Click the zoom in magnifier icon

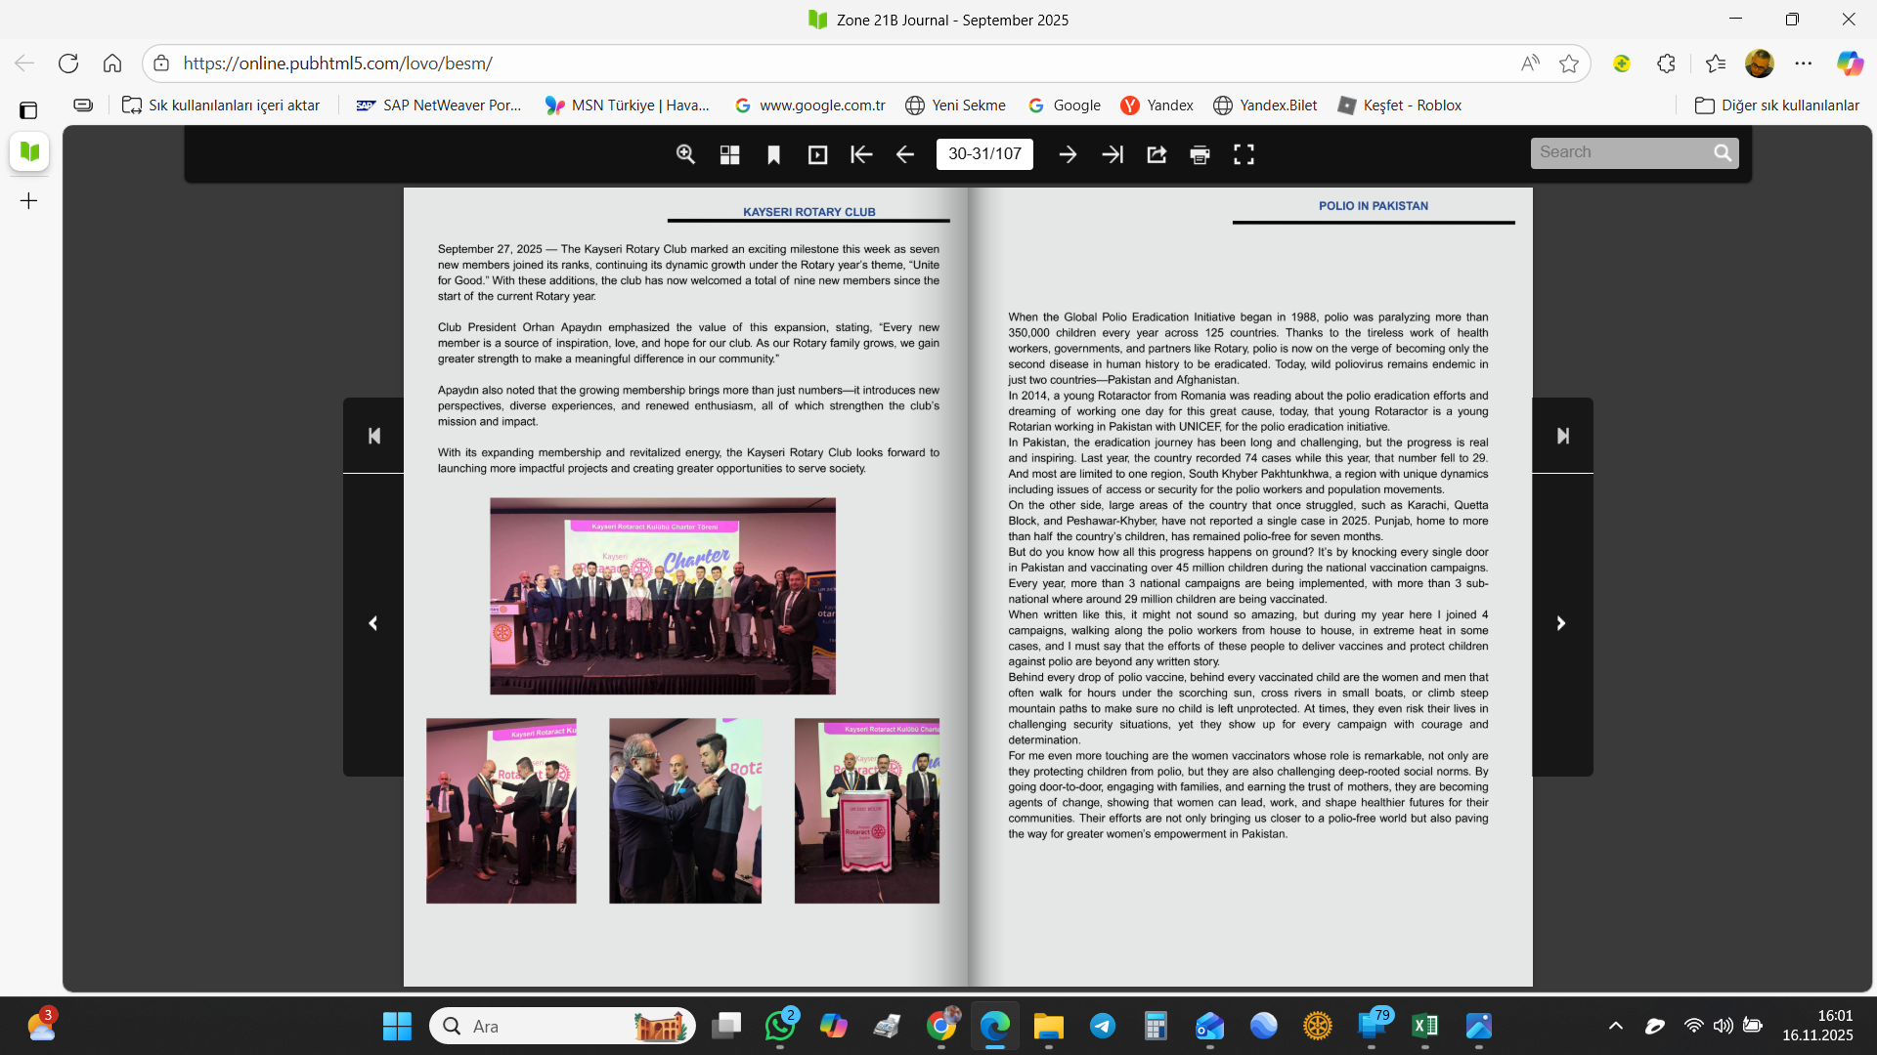pyautogui.click(x=685, y=154)
